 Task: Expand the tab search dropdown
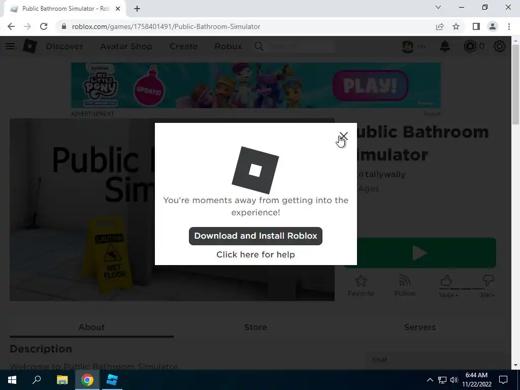pos(438,7)
